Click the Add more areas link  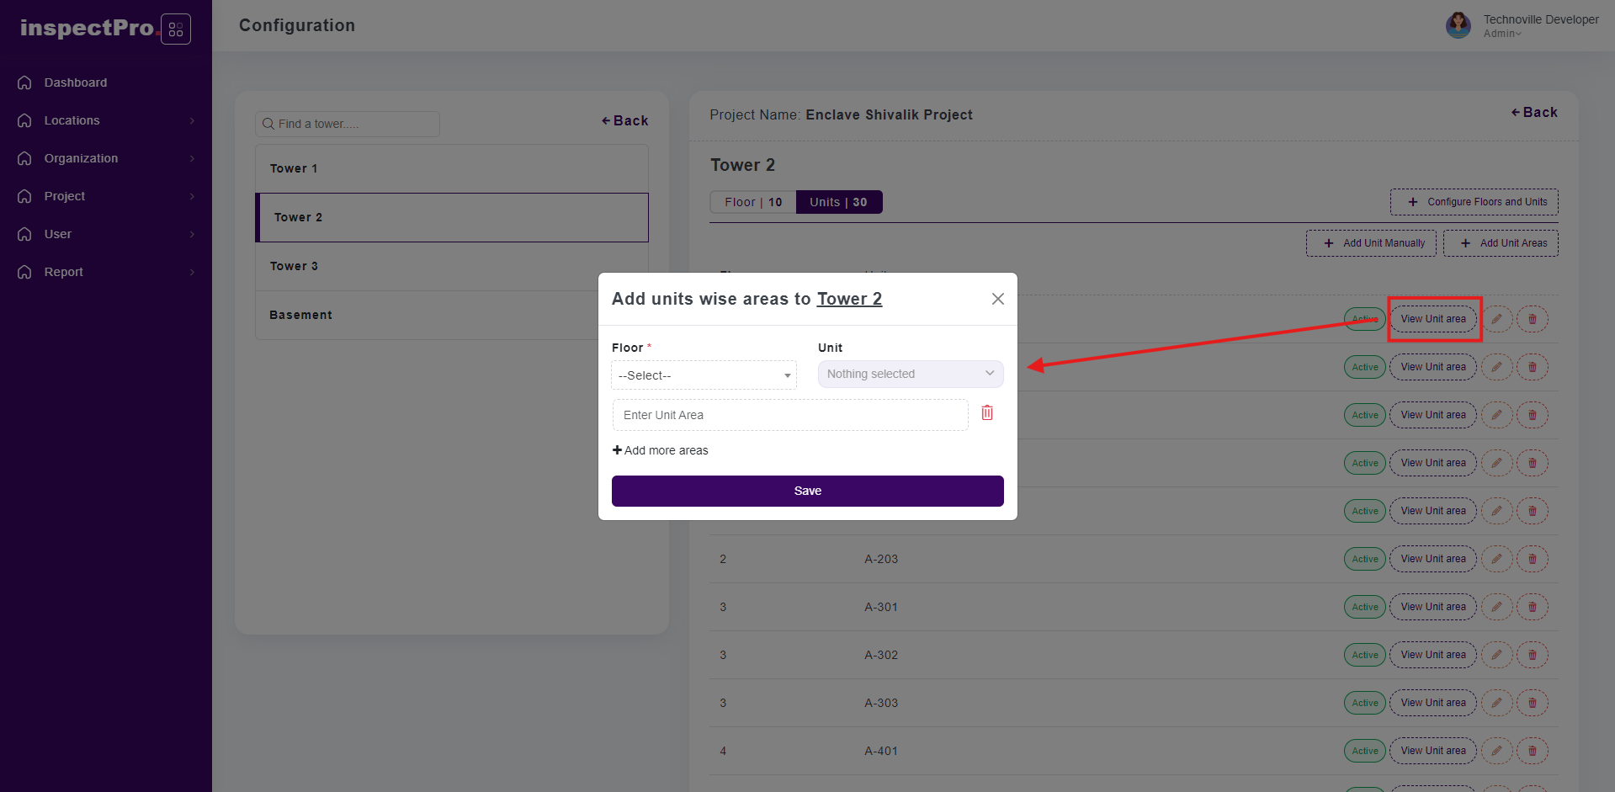coord(661,450)
